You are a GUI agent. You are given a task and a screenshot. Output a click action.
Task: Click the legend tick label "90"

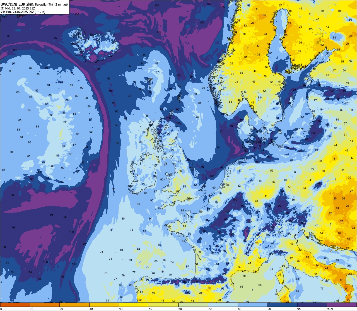coord(269,309)
